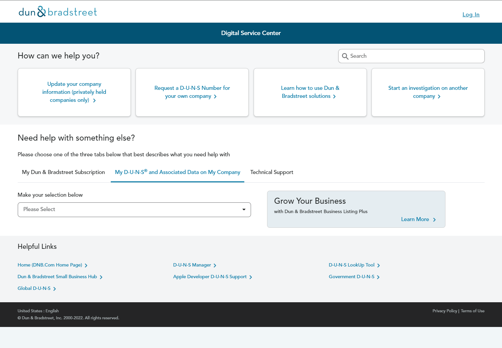
Task: Click the dropdown caret arrow in selection box
Action: tap(244, 210)
